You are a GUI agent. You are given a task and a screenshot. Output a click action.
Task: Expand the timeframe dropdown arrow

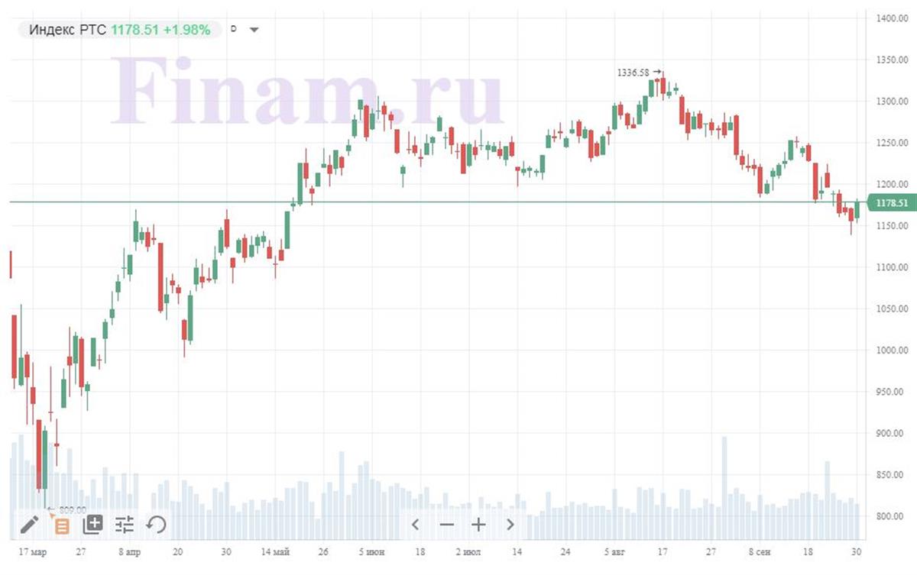(x=254, y=30)
